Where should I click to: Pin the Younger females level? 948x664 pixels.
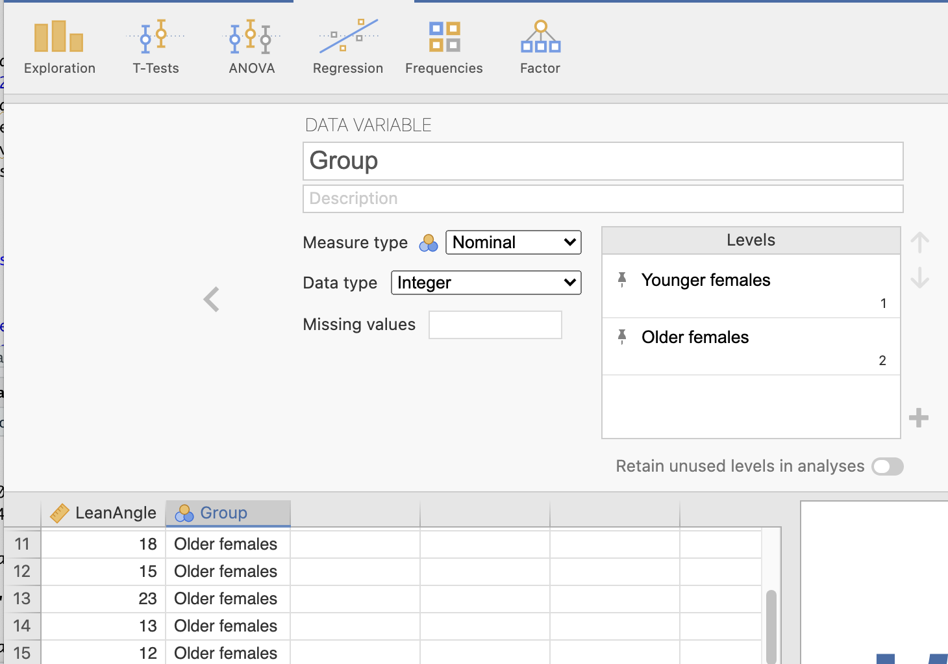click(x=622, y=279)
